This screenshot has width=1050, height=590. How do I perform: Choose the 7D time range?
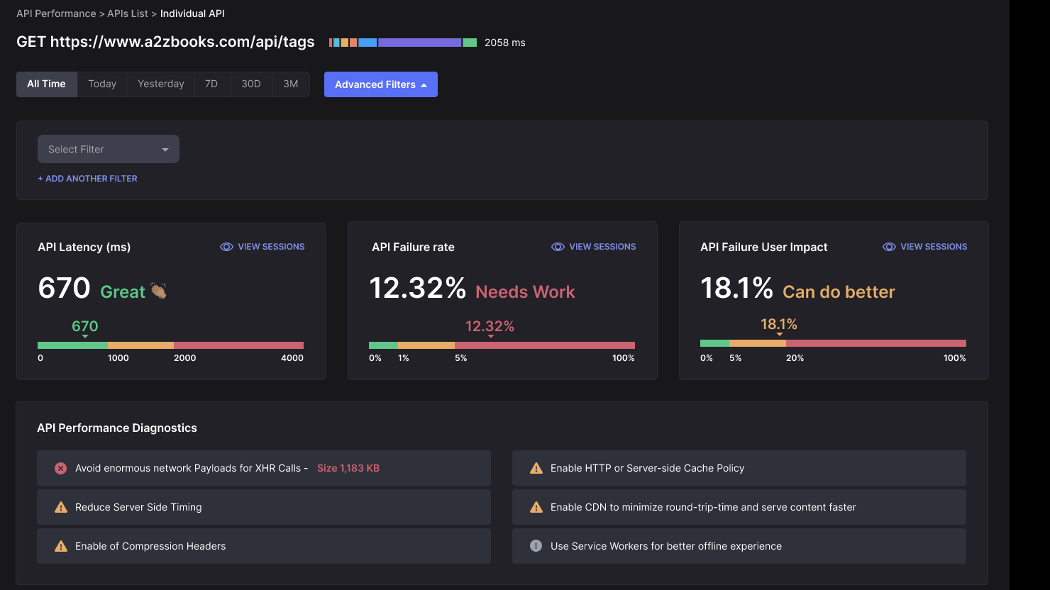[x=211, y=84]
